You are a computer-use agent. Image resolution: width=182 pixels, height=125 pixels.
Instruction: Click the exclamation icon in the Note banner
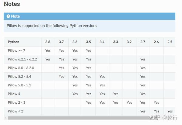point(8,16)
